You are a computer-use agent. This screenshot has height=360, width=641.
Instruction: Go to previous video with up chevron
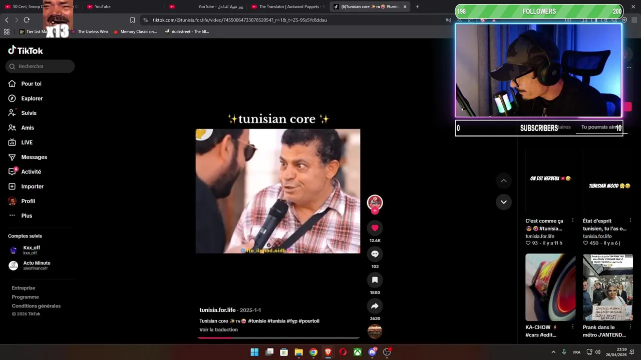pyautogui.click(x=504, y=180)
